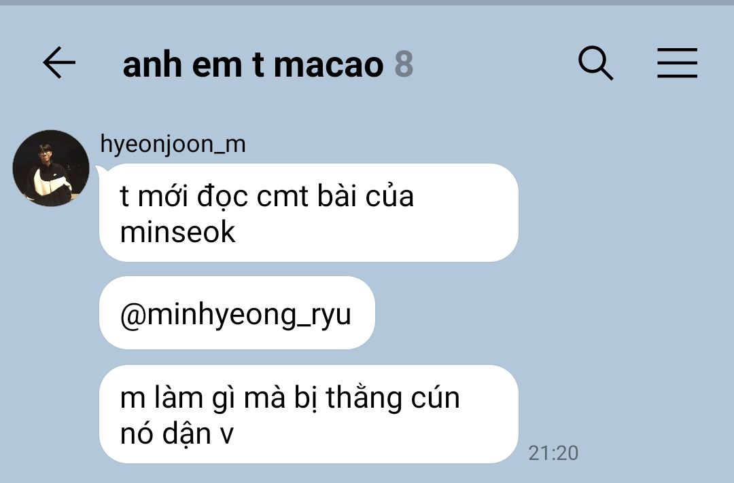Image resolution: width=734 pixels, height=483 pixels.
Task: Open the search magnifier icon
Action: pos(595,62)
